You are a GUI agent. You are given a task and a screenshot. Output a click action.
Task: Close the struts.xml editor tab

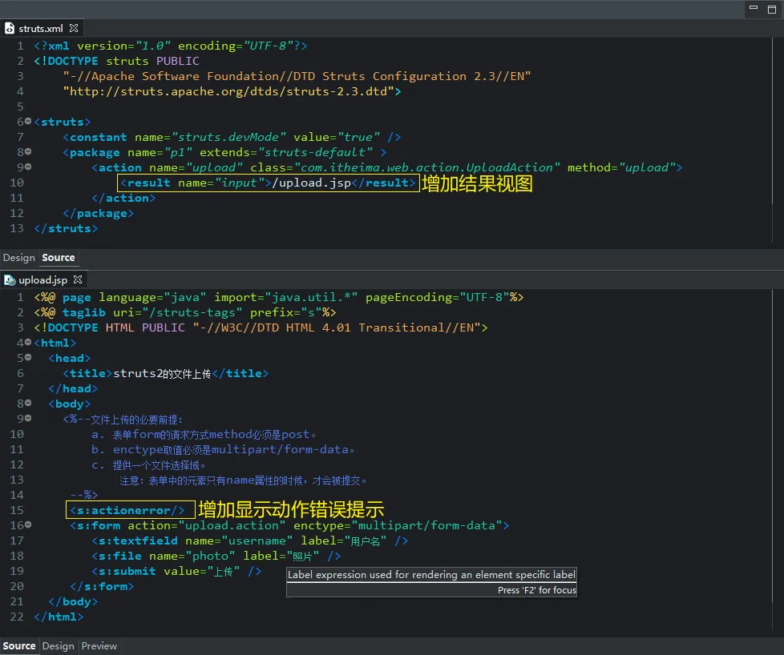point(74,28)
